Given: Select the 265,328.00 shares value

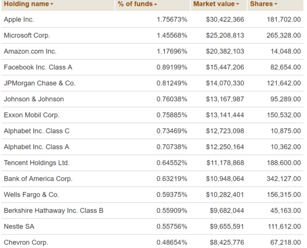Looking at the screenshot, I should pos(283,35).
